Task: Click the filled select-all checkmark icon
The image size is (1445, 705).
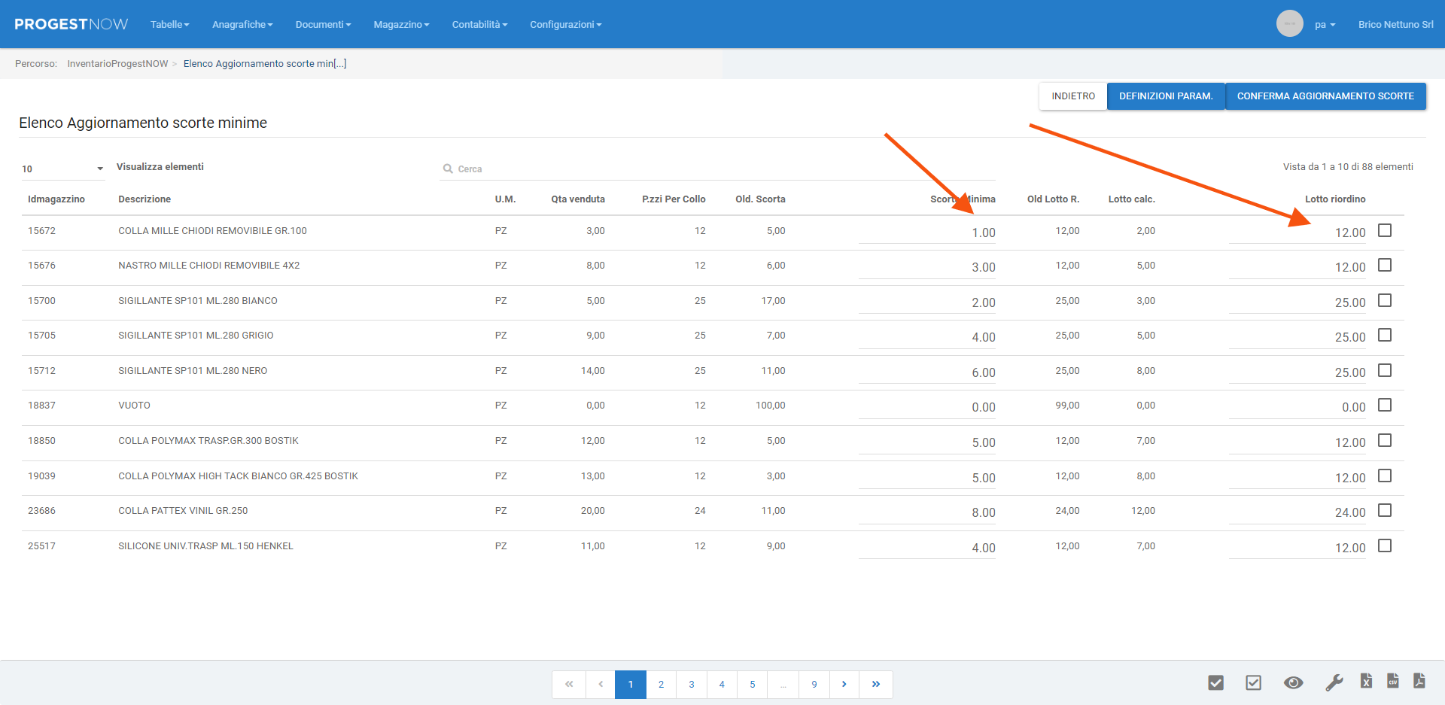Action: coord(1215,682)
